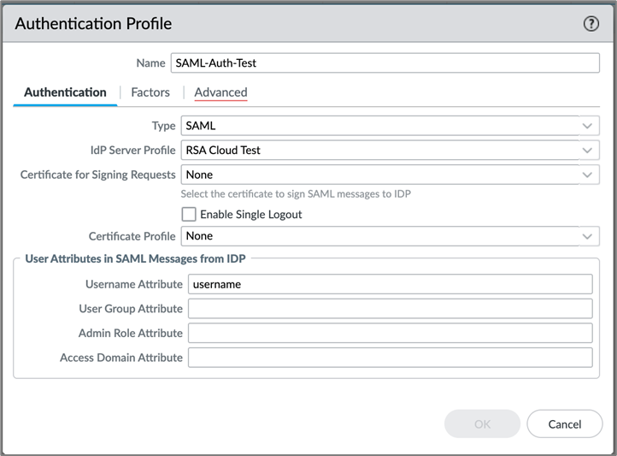This screenshot has height=456, width=617.
Task: Open the Factors tab
Action: click(150, 92)
